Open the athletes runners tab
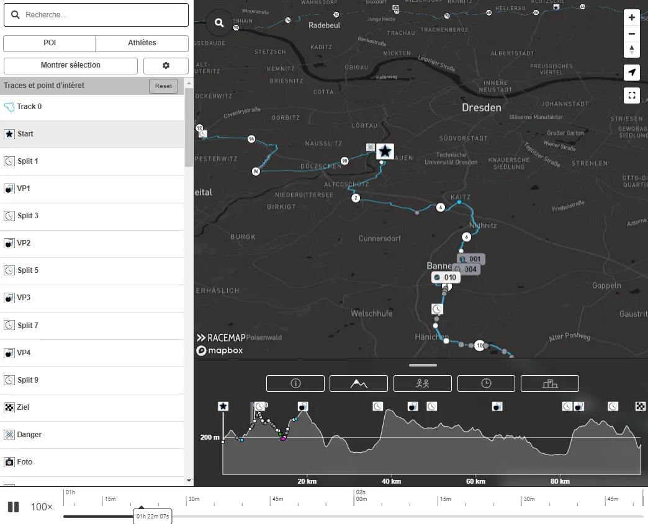Image resolution: width=648 pixels, height=524 pixels. click(x=422, y=383)
